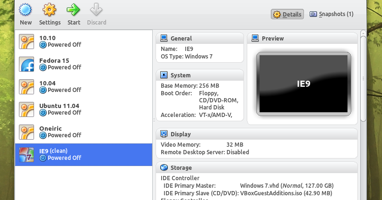Click 'VBoxGuestAdditions.iso (42.90 MB)' entry
This screenshot has width=382, height=200.
coord(286,193)
